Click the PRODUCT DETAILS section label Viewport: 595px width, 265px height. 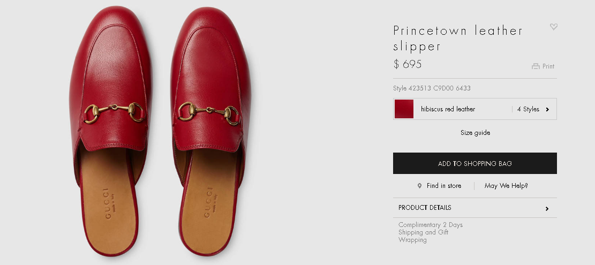pyautogui.click(x=425, y=208)
